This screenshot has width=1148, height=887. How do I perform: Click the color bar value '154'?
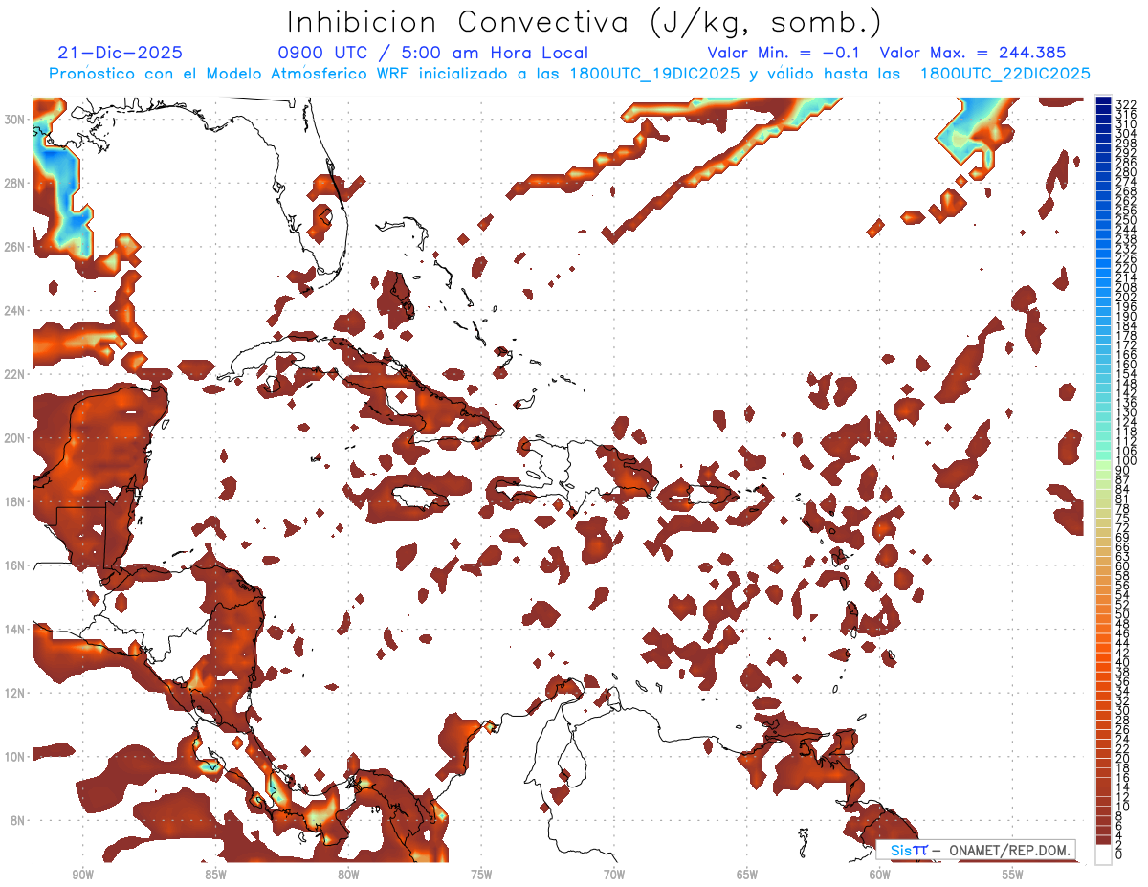coord(1126,374)
